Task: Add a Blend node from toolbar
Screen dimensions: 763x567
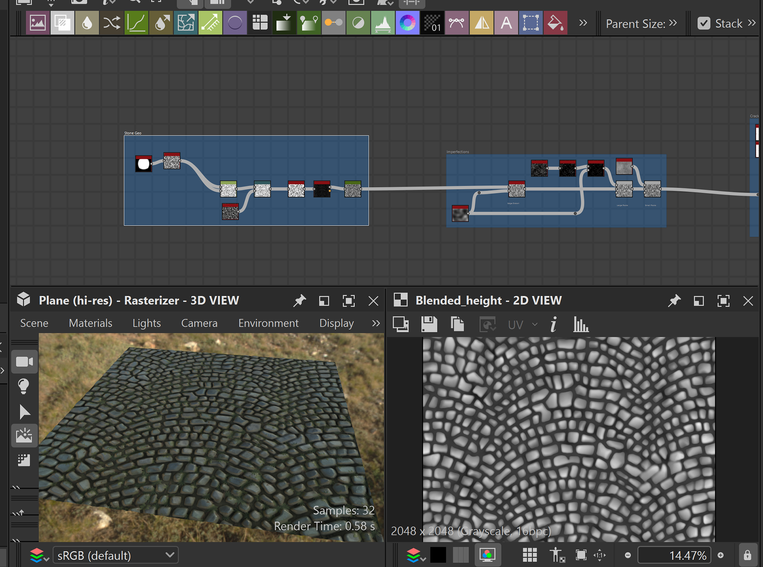Action: 62,23
